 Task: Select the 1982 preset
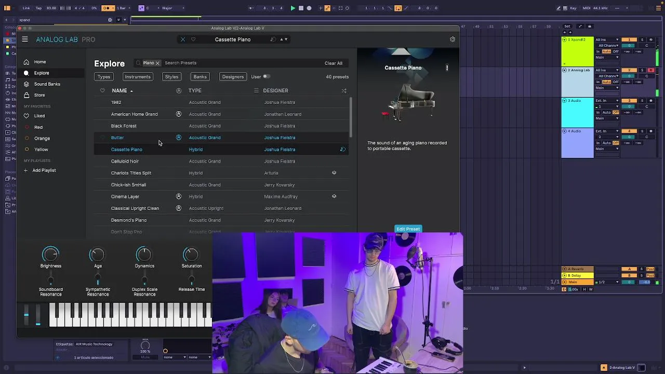[222, 102]
